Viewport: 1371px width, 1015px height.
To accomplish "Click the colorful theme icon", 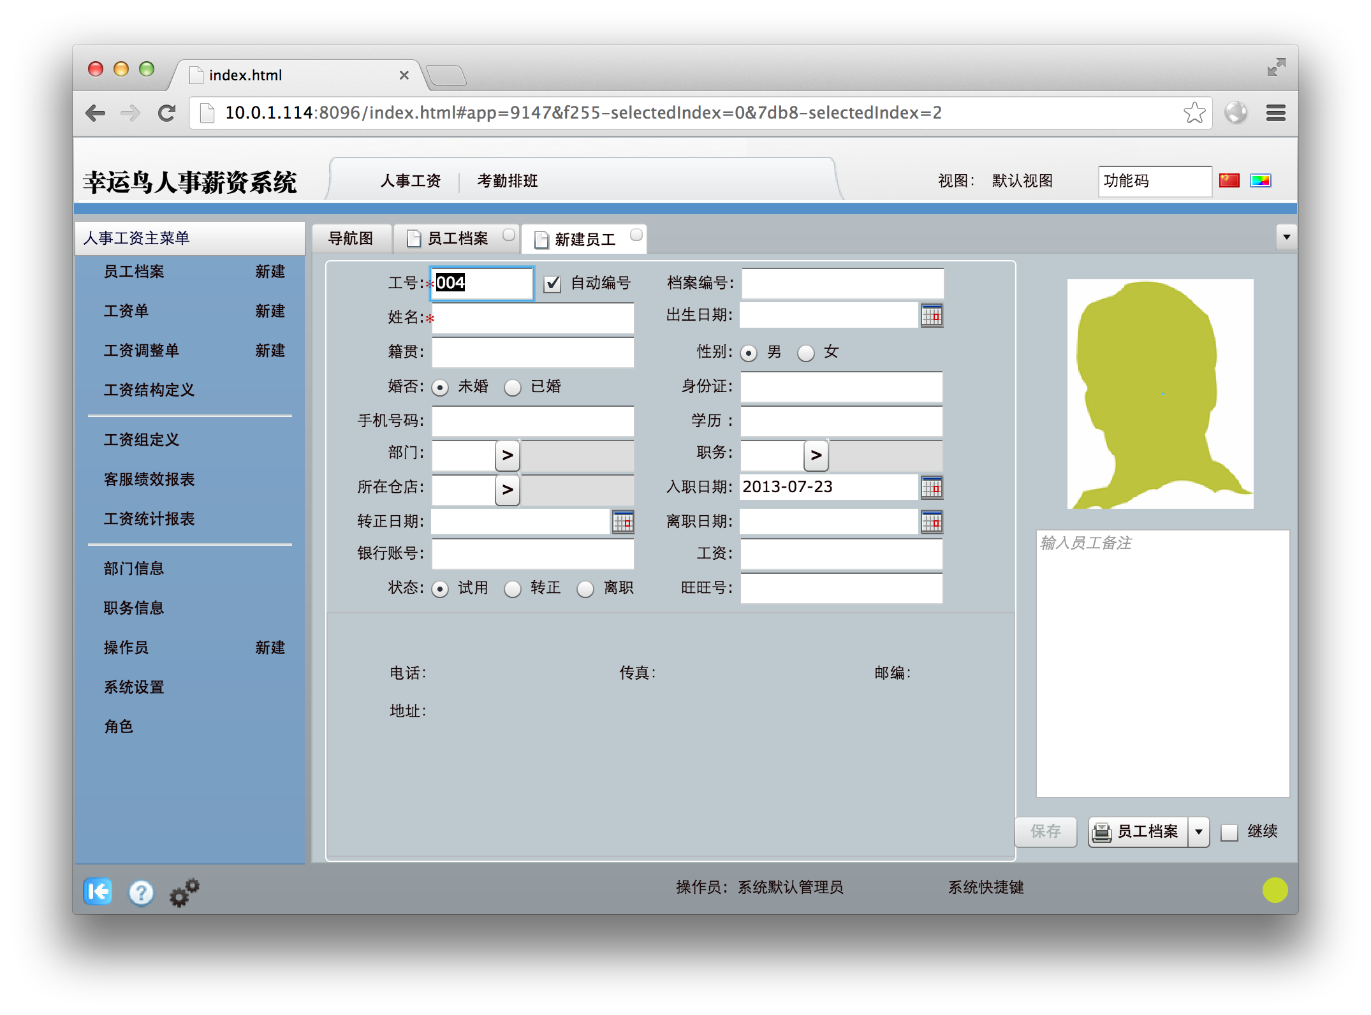I will click(1261, 181).
